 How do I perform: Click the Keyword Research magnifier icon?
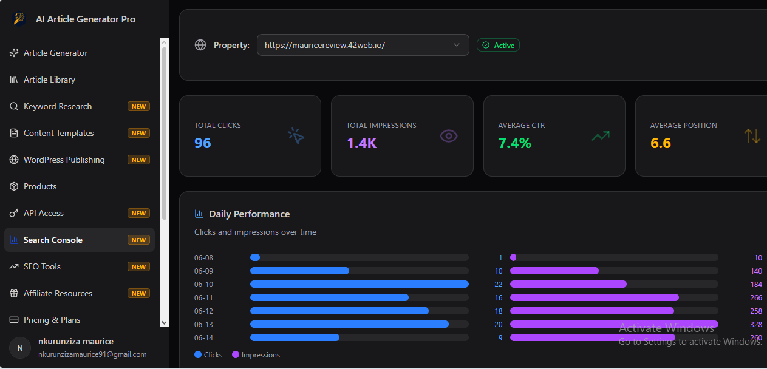click(14, 106)
